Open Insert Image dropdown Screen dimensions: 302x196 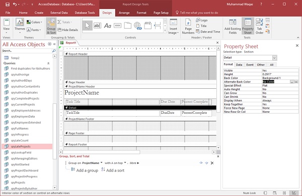(173, 27)
